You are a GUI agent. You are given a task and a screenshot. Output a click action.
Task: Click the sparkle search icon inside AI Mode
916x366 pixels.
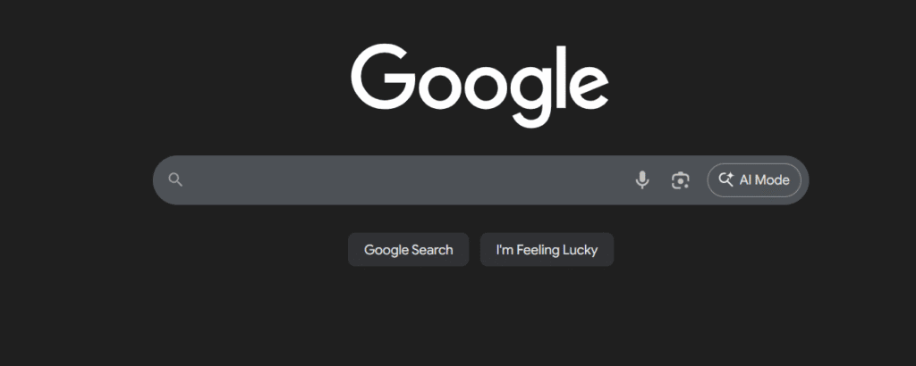pos(725,179)
